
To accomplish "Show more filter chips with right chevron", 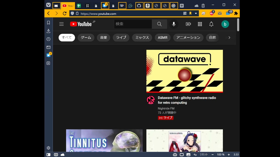I will [x=229, y=38].
